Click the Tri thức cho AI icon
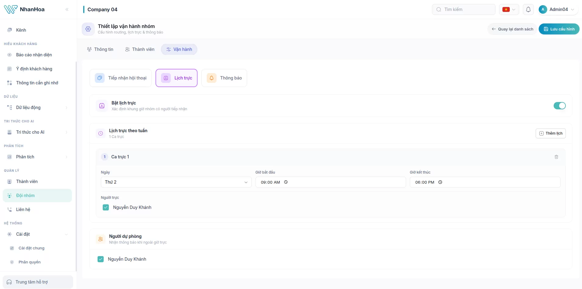582x289 pixels. click(9, 132)
